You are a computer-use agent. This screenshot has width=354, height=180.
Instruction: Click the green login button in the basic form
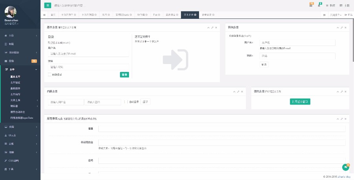[124, 75]
